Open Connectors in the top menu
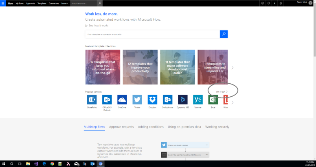Screen dimensions: 316x167 [54, 3]
